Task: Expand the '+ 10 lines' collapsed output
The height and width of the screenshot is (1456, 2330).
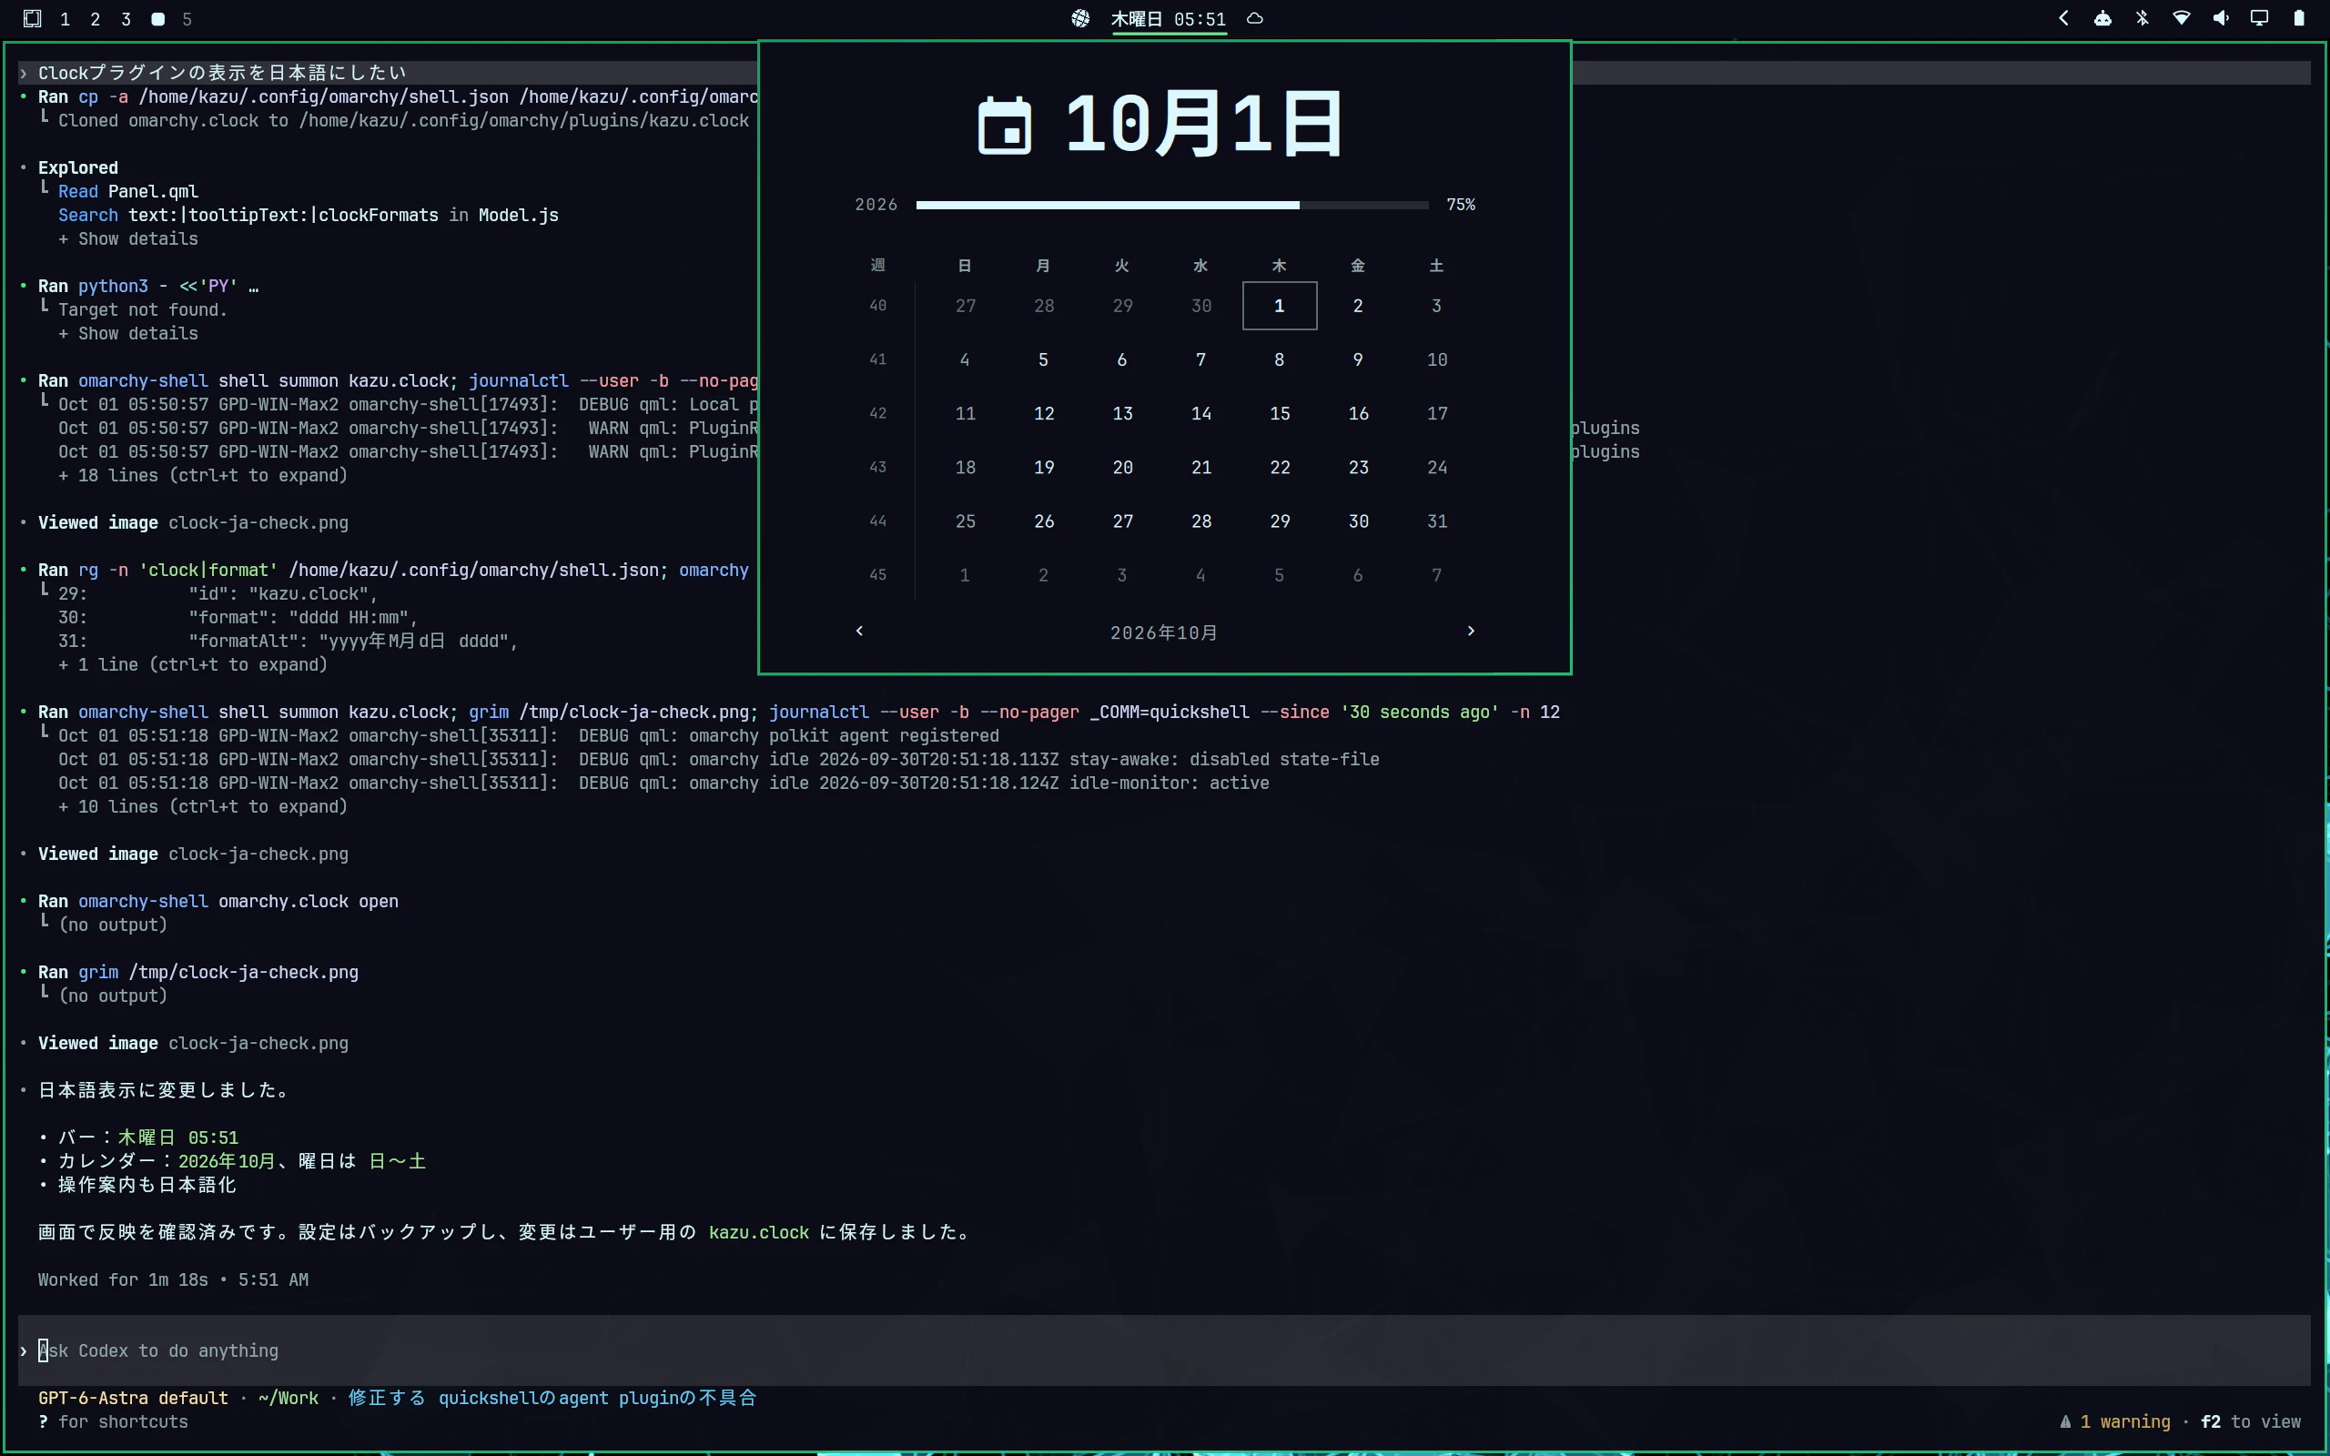Action: tap(202, 807)
